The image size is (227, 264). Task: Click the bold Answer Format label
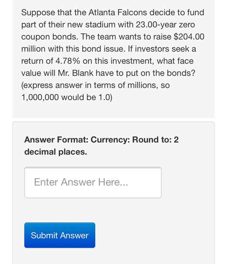[56, 140]
